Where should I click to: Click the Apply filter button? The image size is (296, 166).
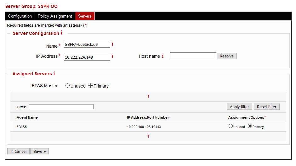[239, 107]
